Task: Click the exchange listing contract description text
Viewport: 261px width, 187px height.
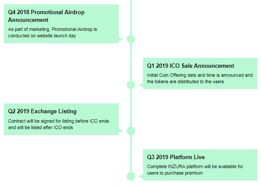Action: tap(59, 124)
